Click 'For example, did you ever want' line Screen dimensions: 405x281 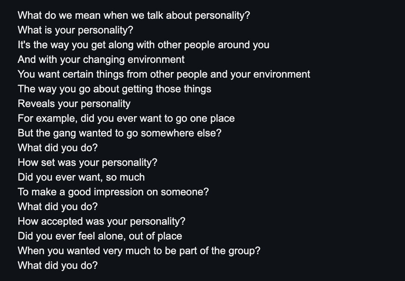pos(126,118)
